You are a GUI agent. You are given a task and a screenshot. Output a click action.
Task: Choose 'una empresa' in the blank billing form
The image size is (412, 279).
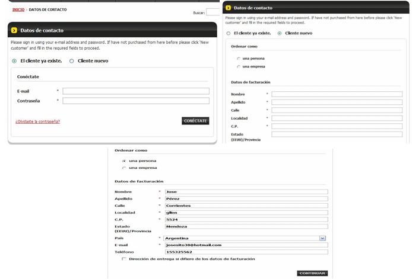click(239, 66)
